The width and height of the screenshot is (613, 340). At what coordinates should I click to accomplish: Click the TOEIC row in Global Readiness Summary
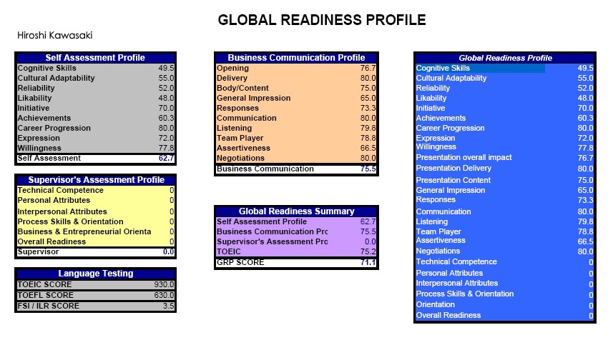coord(296,251)
